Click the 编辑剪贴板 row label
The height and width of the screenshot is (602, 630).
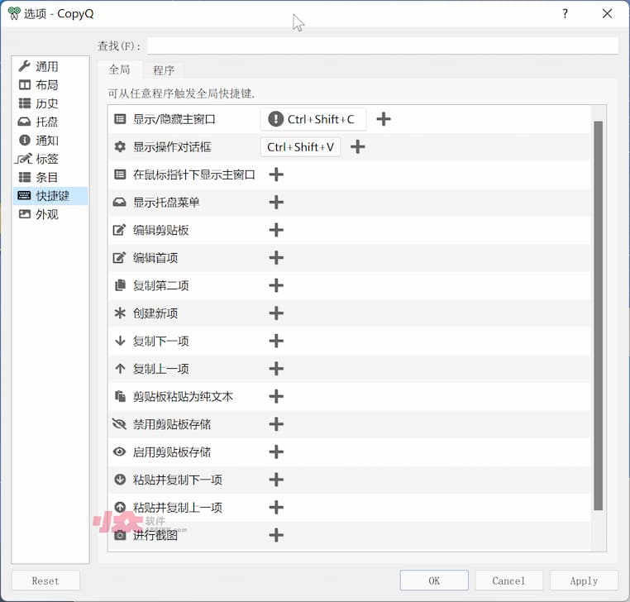(x=160, y=230)
